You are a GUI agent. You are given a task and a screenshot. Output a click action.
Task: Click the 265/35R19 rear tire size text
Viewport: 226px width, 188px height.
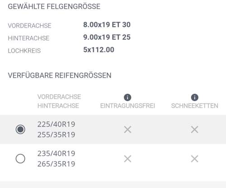pos(56,164)
